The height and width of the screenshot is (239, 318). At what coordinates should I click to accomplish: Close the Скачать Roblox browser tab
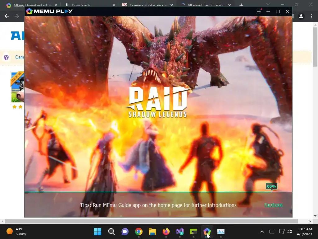pyautogui.click(x=172, y=5)
